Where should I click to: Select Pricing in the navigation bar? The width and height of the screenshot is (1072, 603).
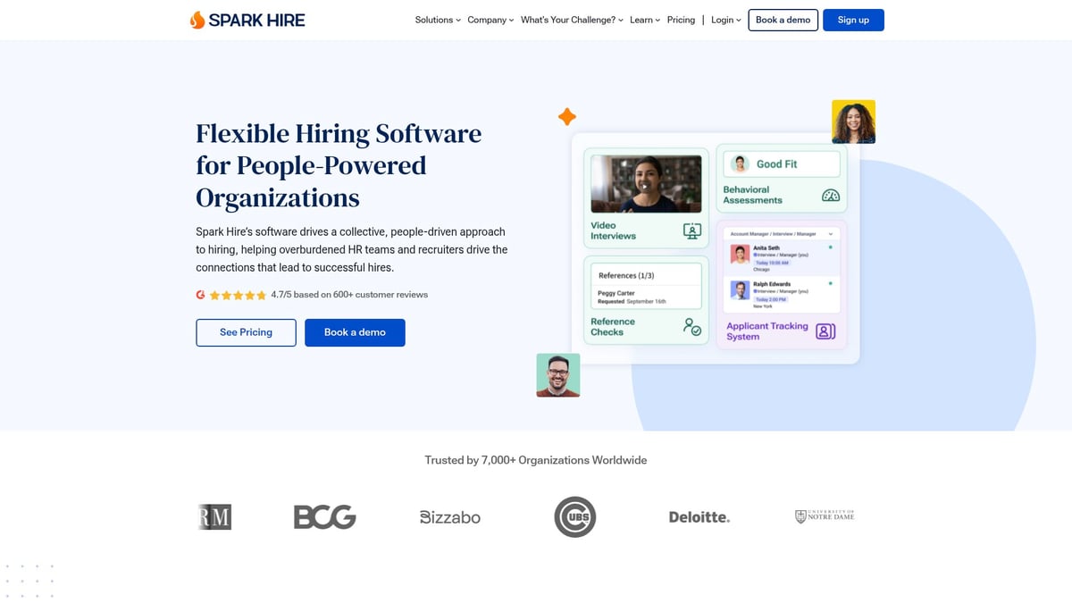(x=681, y=19)
